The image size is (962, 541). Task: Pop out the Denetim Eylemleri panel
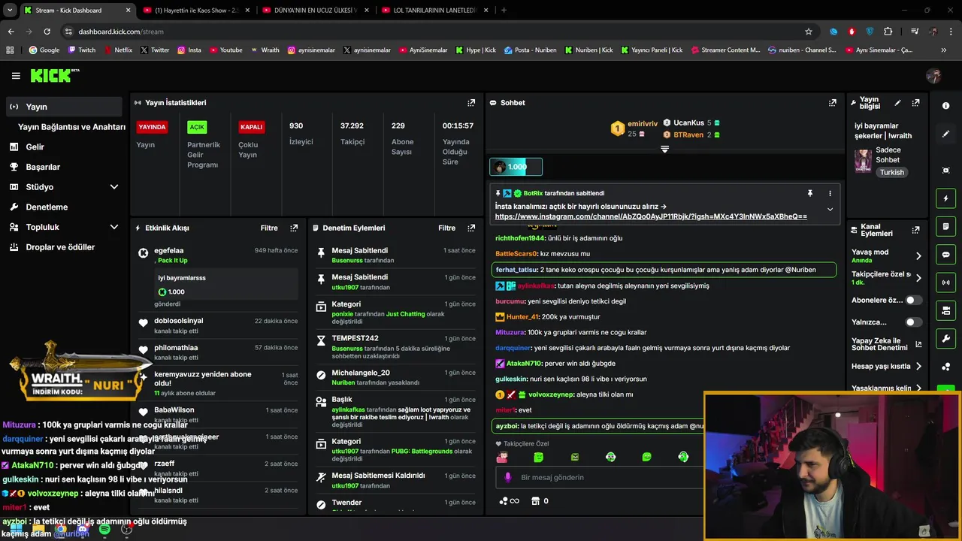click(471, 228)
